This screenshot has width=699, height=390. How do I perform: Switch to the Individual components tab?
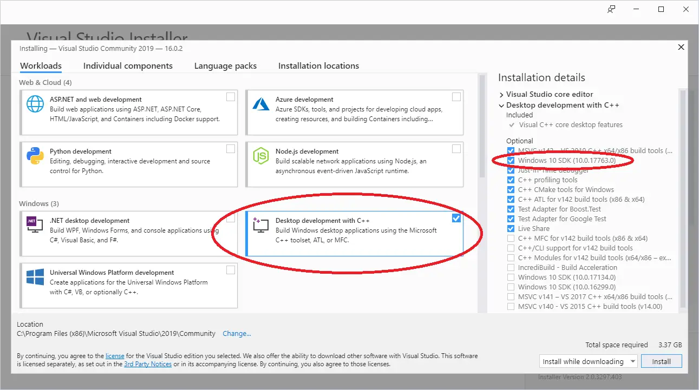[x=128, y=65]
